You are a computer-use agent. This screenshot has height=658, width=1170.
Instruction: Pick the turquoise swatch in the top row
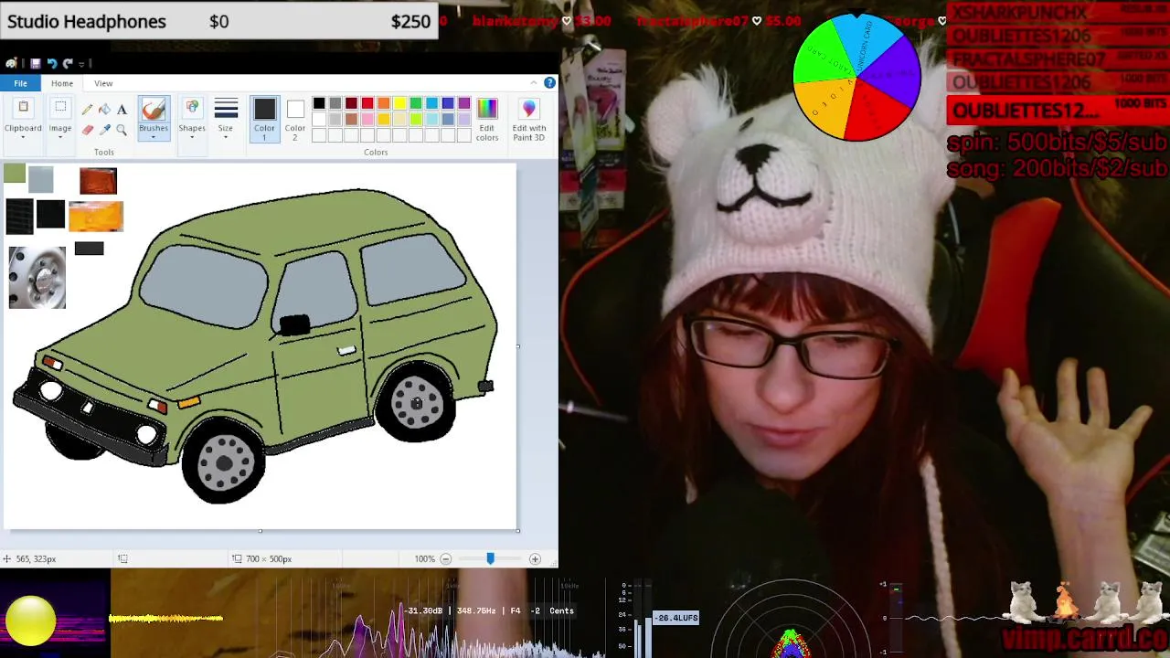(431, 103)
